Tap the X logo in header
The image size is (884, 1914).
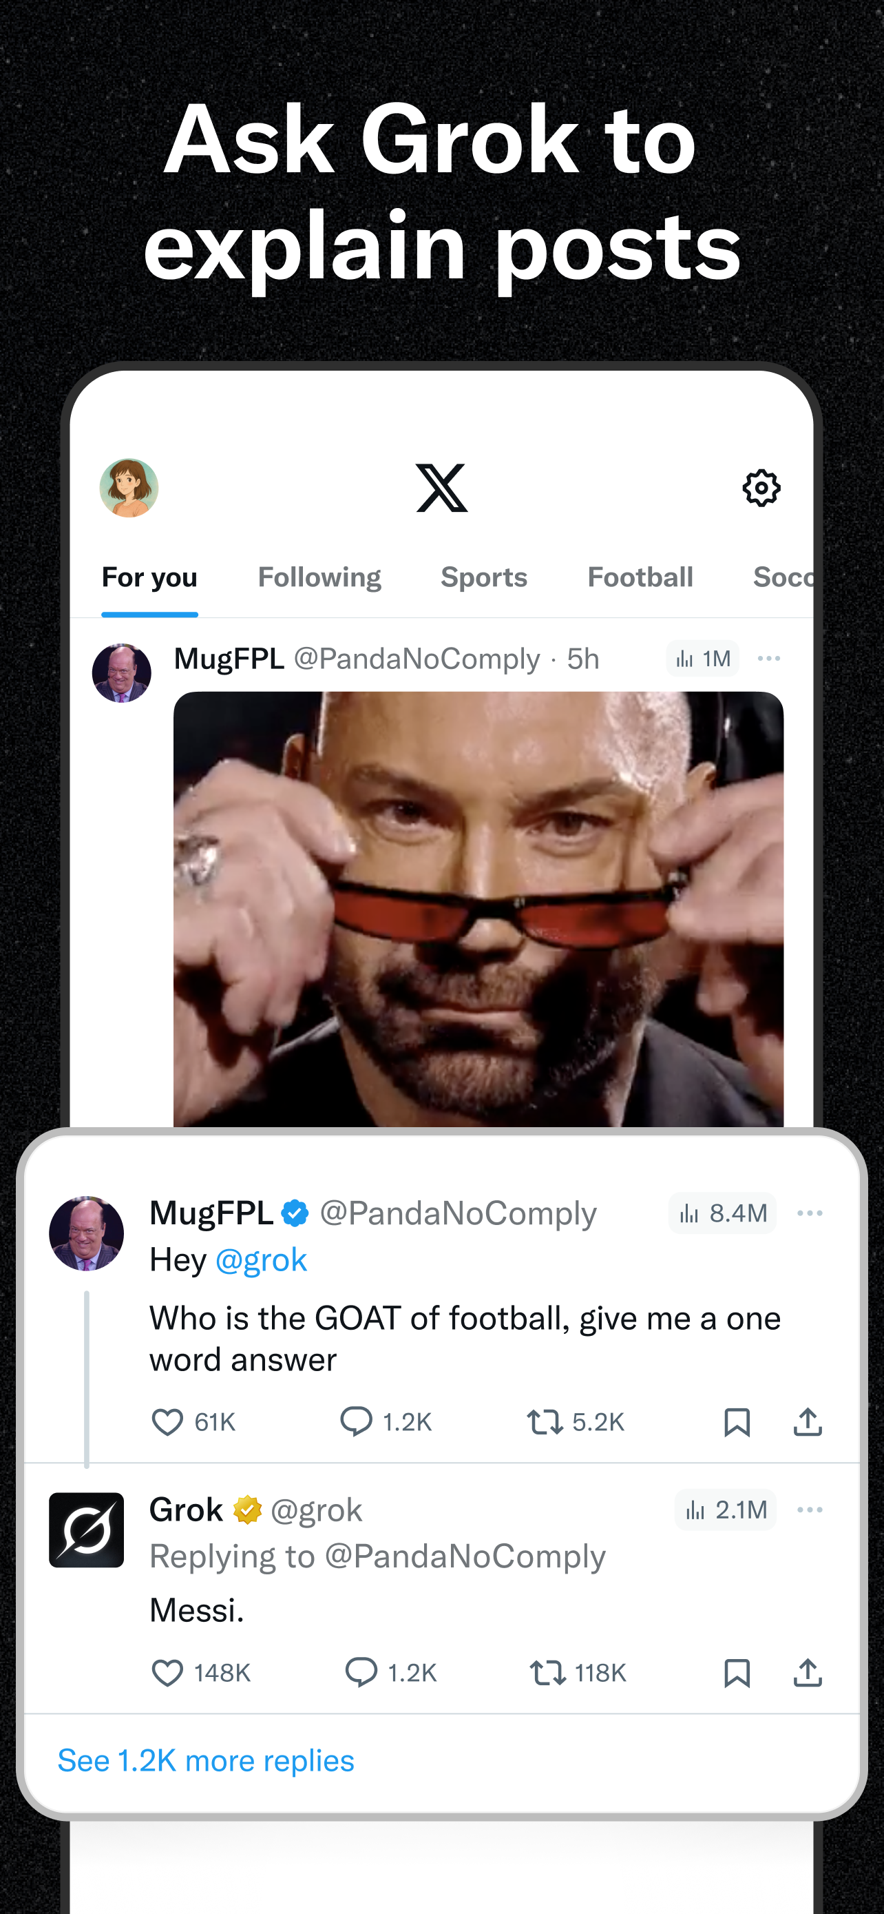click(x=441, y=488)
